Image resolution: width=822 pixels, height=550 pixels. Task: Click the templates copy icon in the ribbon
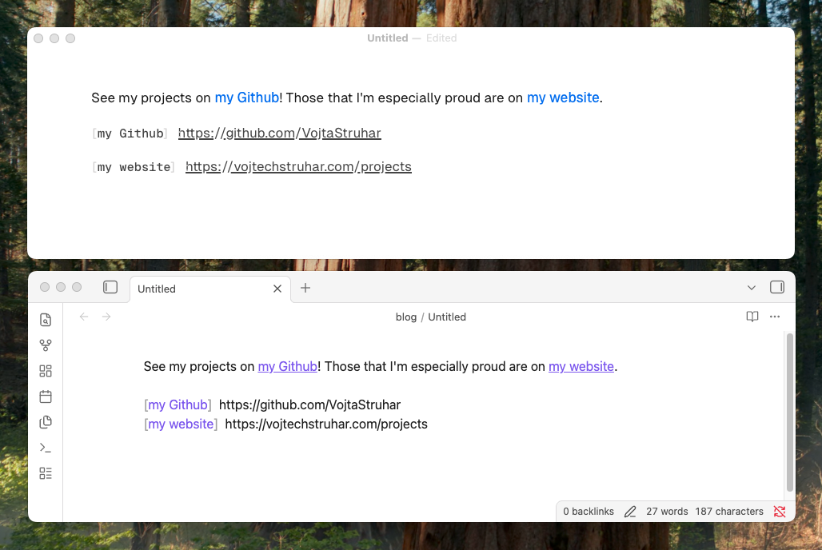click(46, 421)
